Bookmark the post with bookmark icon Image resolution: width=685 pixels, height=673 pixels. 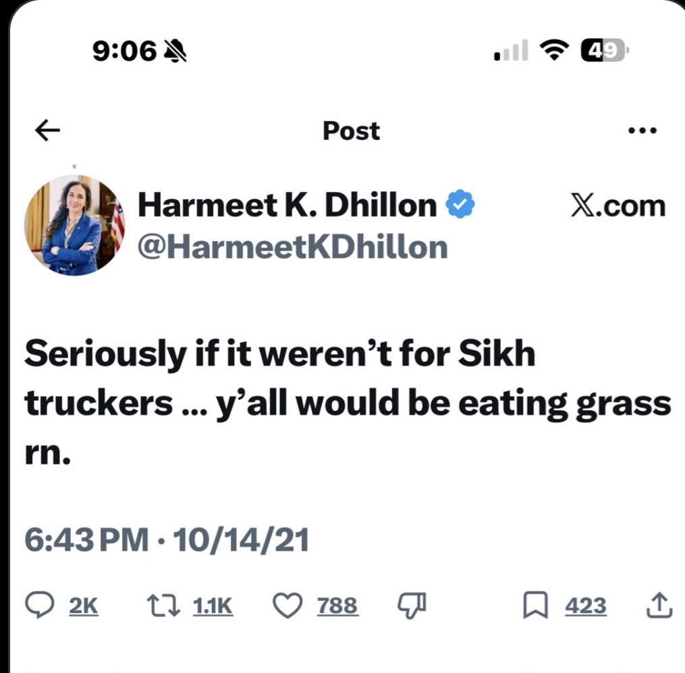pos(535,605)
